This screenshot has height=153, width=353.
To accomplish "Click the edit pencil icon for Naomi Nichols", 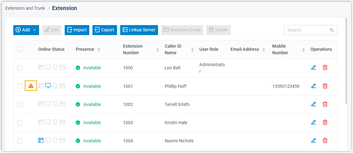I will point(313,140).
